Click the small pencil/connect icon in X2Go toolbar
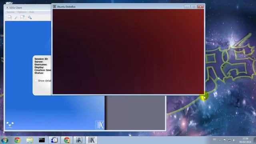The image size is (256, 144). click(x=16, y=18)
